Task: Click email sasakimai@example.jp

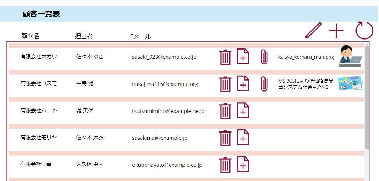Action: click(160, 138)
